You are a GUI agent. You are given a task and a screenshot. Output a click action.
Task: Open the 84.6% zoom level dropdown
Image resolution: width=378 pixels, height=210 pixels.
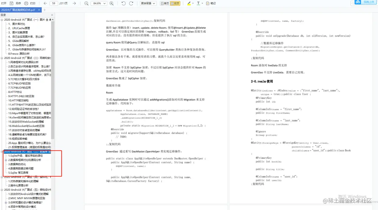tap(99, 3)
